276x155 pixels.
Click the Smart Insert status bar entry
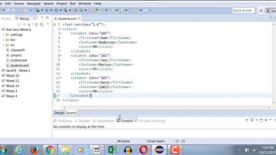click(156, 141)
